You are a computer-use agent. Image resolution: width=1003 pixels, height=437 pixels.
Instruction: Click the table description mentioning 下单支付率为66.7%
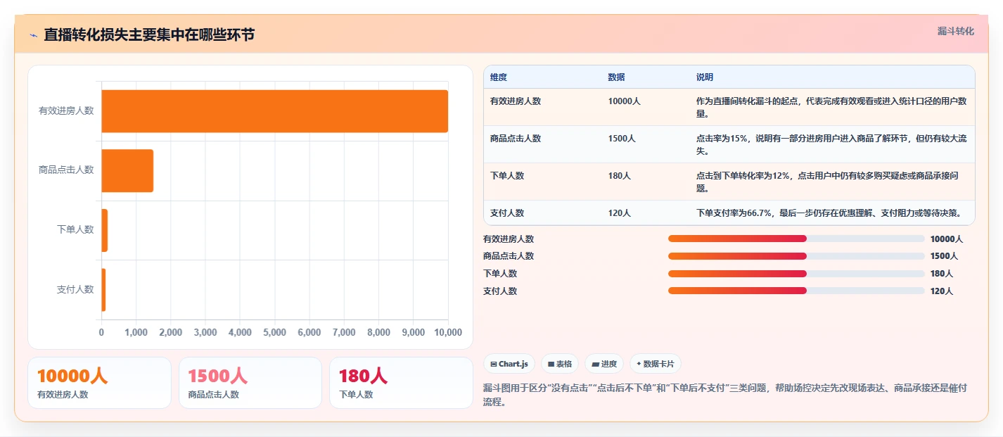829,213
